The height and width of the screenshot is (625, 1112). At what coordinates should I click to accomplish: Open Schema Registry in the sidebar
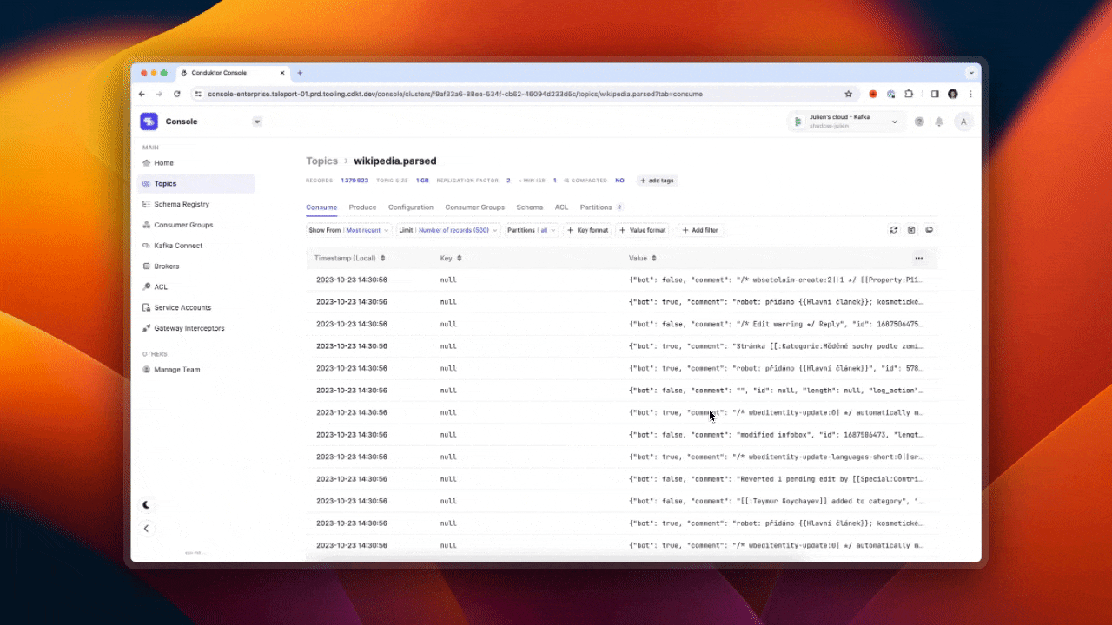click(x=196, y=204)
